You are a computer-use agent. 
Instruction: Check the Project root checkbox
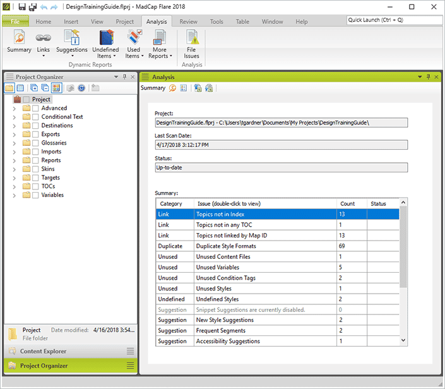27,99
